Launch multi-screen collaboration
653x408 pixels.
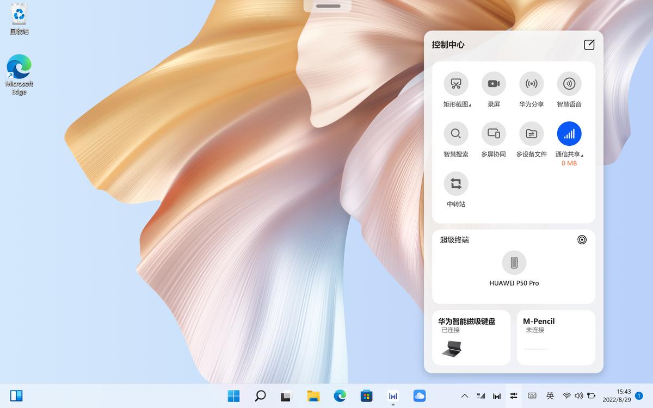click(494, 134)
